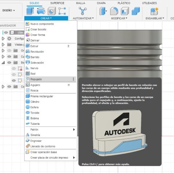Pick Nervio from the Crear menu
Viewport: 174px width, 173px height.
pyautogui.click(x=51, y=68)
